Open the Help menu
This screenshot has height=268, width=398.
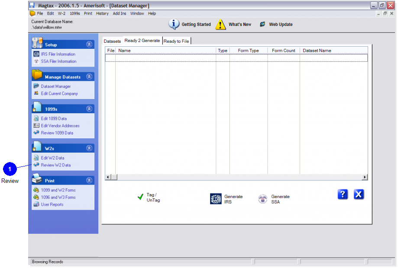(152, 13)
